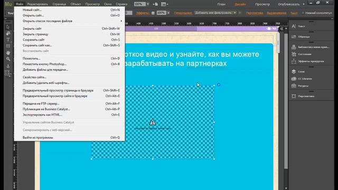The image size is (338, 190).
Task: Open the Объект menu
Action: click(x=76, y=4)
